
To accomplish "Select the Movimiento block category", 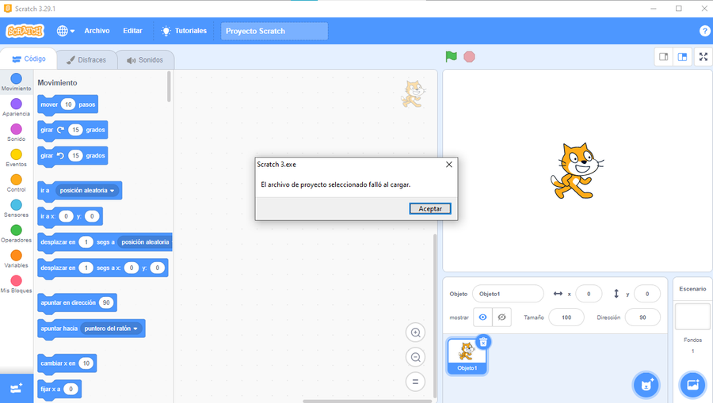I will point(17,82).
